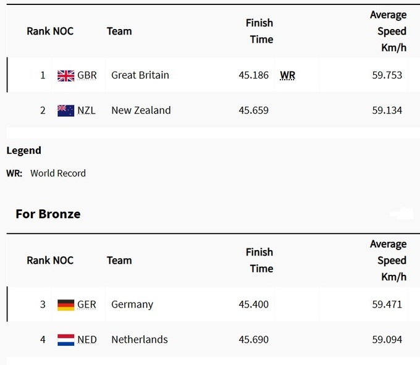Click the 59.753 average speed value
The height and width of the screenshot is (365, 420).
point(387,75)
